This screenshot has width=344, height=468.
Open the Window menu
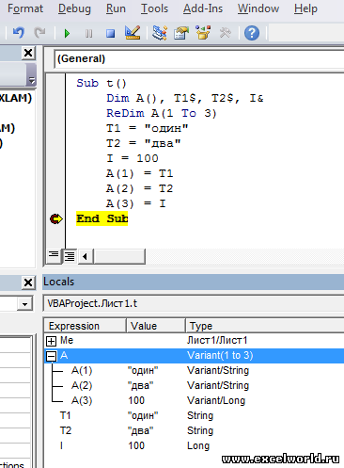(258, 8)
